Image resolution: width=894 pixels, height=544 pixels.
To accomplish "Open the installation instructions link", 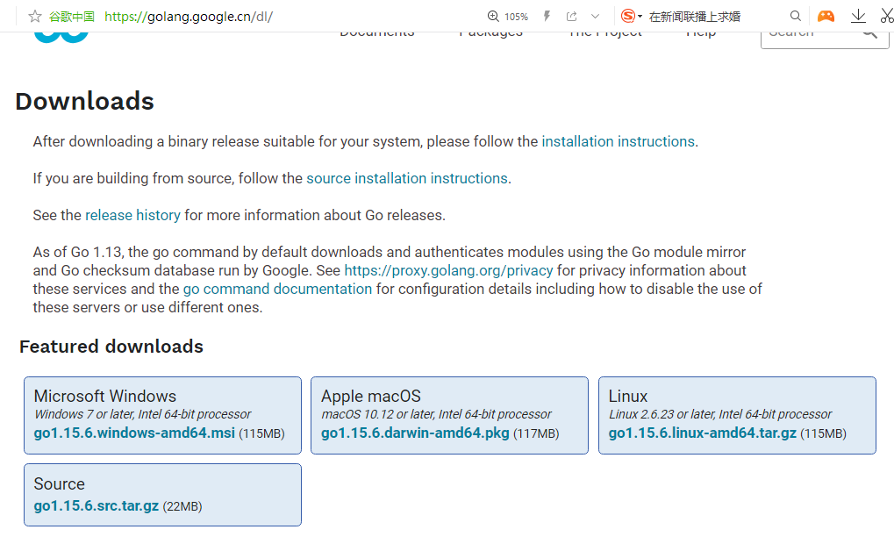I will [618, 141].
